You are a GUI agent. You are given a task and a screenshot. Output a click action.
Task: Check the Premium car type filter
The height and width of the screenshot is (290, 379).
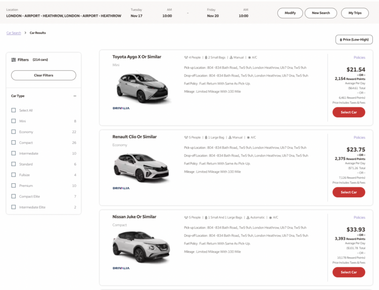[14, 185]
